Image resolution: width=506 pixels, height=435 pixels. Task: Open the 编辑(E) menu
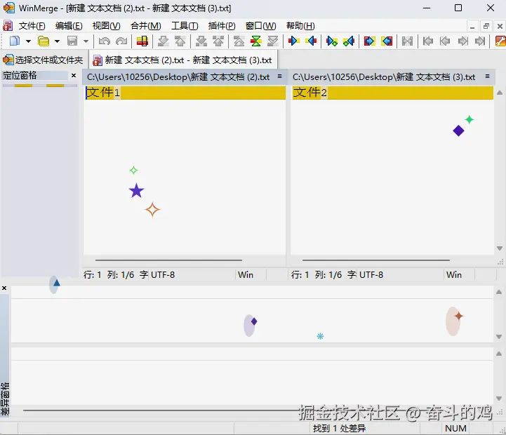[x=69, y=26]
